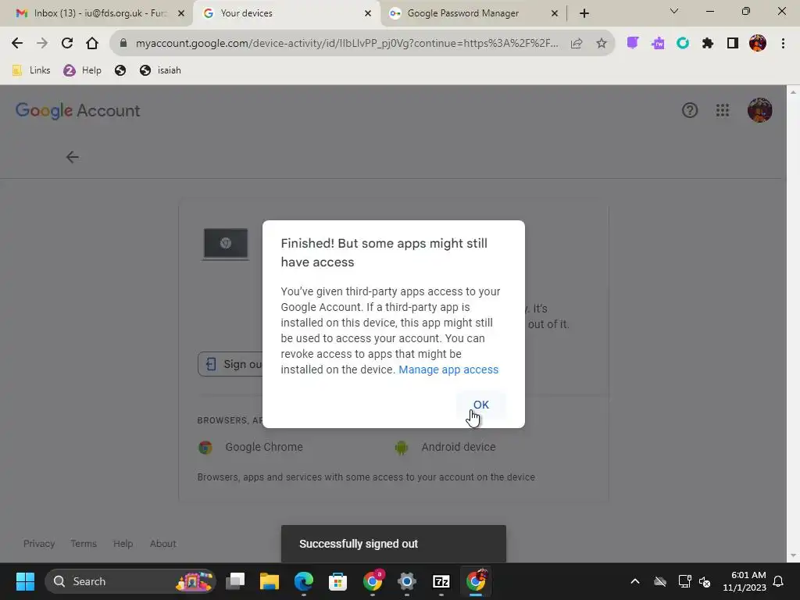Reload the current page
Screen dimensions: 800x600
(67, 44)
